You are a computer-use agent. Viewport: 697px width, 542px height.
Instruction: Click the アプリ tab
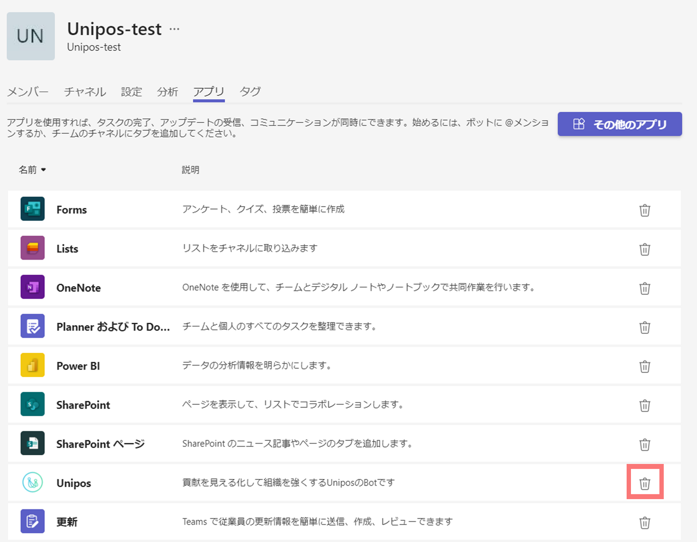click(x=209, y=92)
